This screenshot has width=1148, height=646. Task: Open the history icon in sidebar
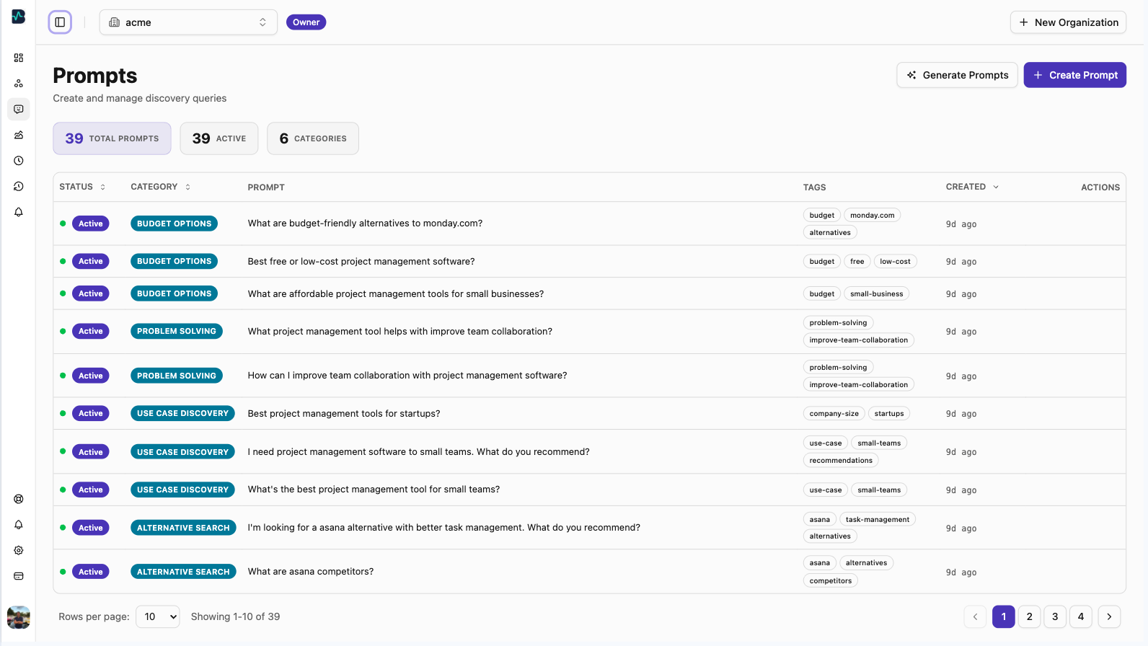pyautogui.click(x=19, y=186)
